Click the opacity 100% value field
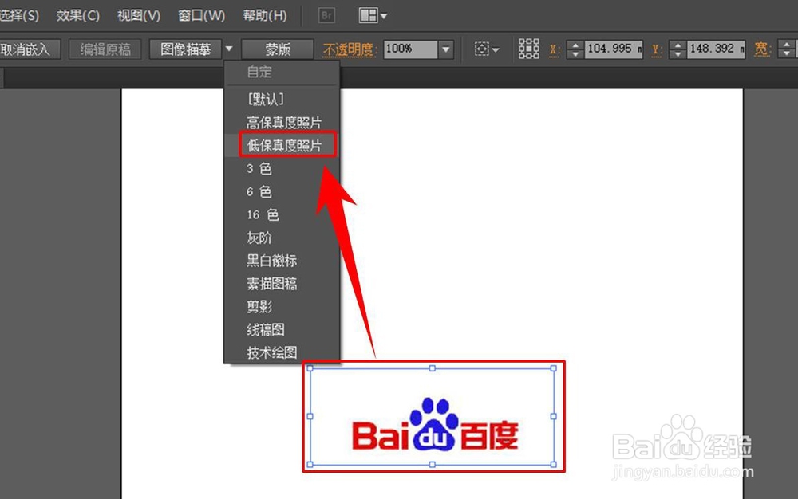Viewport: 798px width, 499px height. pyautogui.click(x=410, y=49)
